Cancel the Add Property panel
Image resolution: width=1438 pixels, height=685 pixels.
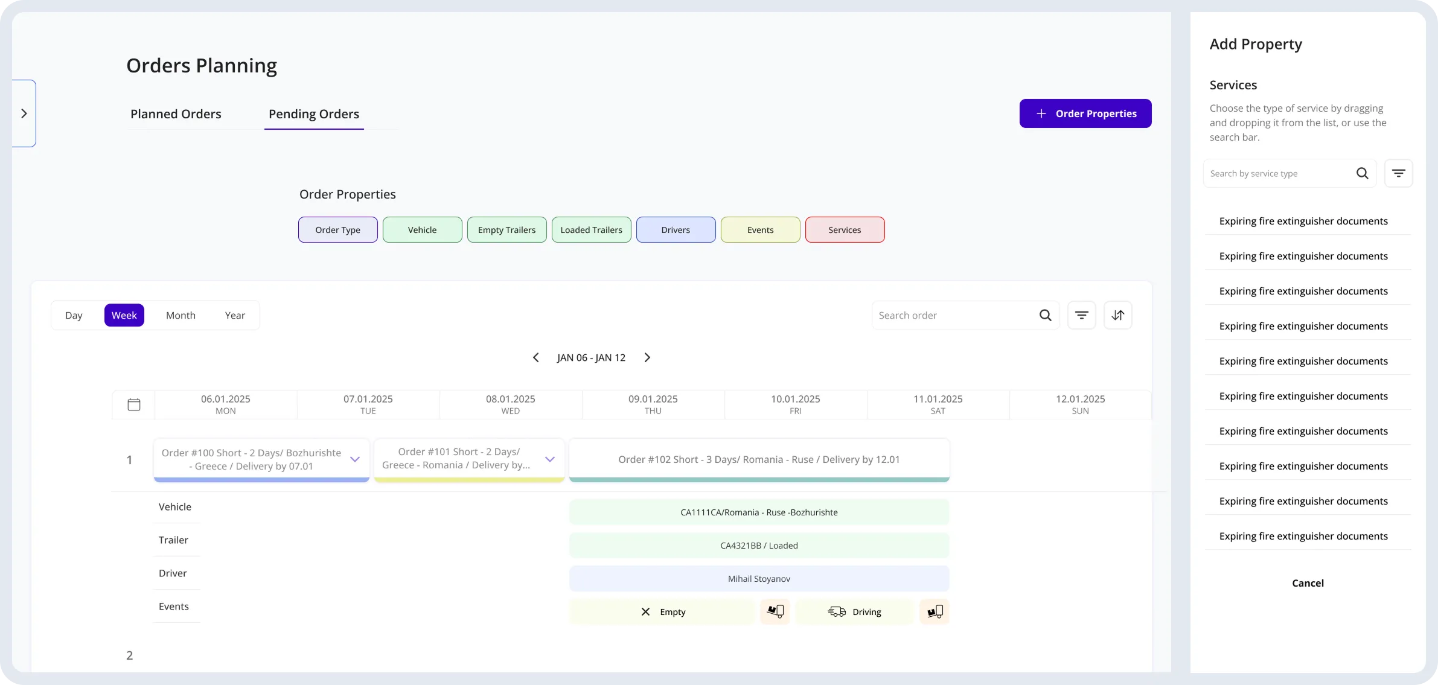(1308, 583)
